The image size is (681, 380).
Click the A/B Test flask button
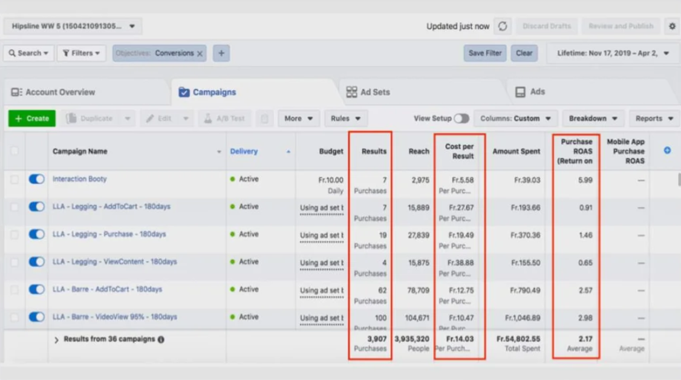coord(225,119)
